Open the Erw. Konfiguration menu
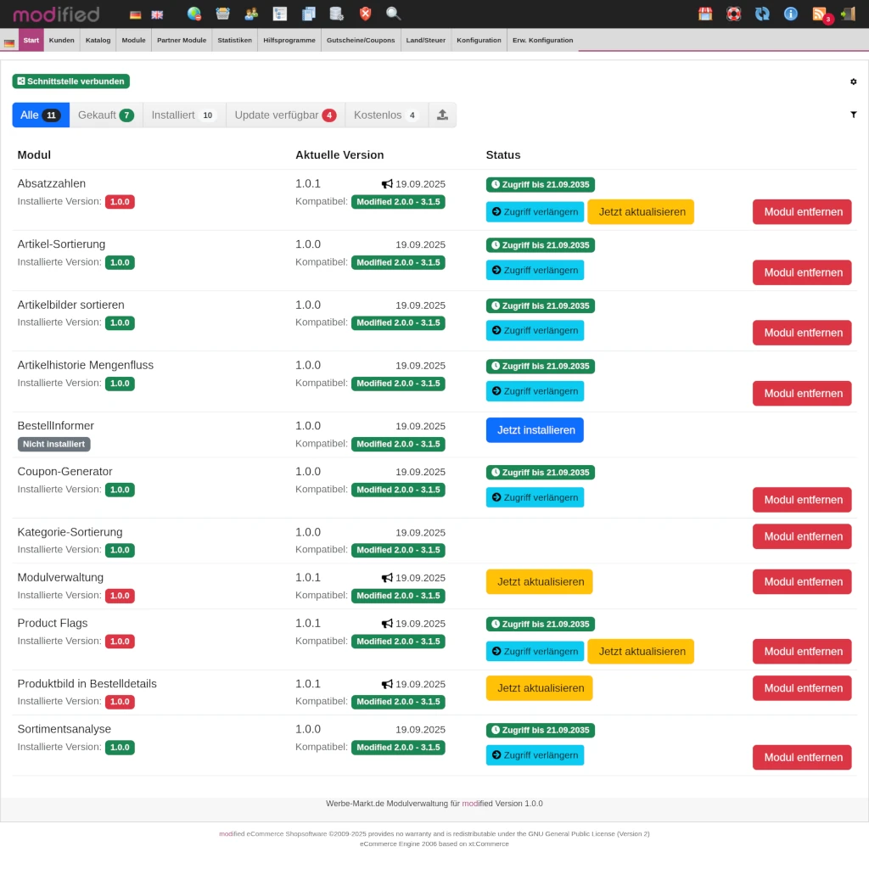Image resolution: width=869 pixels, height=869 pixels. pyautogui.click(x=542, y=40)
